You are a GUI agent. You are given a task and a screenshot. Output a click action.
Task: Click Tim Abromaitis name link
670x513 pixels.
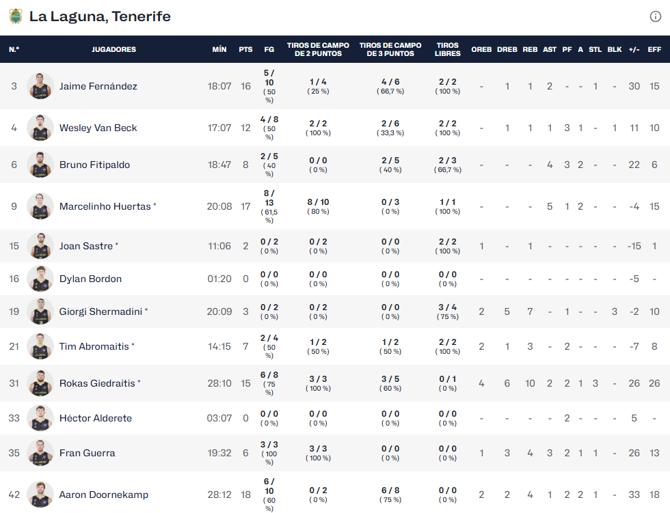(94, 346)
